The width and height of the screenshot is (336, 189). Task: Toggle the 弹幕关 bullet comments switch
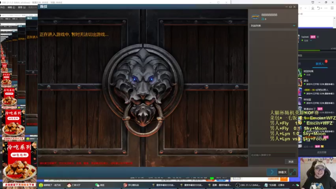click(x=282, y=172)
